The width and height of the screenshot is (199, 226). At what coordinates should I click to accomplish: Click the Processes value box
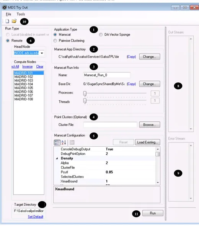point(155,93)
